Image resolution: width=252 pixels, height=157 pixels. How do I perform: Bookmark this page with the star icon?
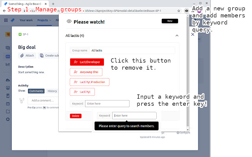(x=179, y=11)
